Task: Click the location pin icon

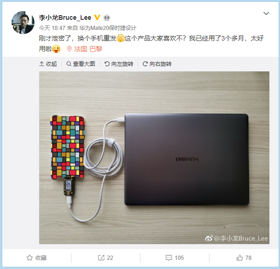Action: click(69, 49)
